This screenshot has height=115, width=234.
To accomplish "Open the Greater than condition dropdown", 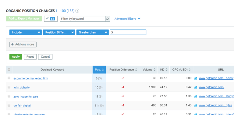I will pos(93,32).
